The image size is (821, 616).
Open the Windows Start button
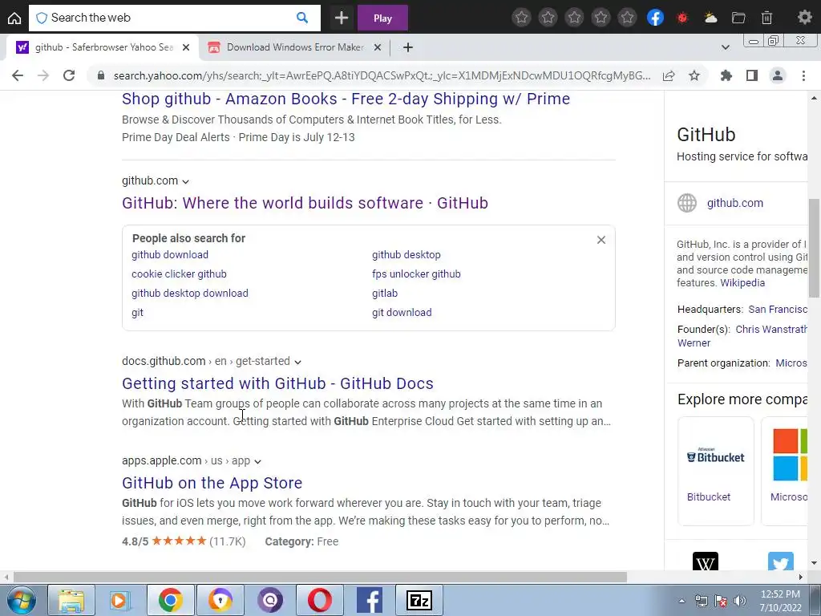(20, 600)
